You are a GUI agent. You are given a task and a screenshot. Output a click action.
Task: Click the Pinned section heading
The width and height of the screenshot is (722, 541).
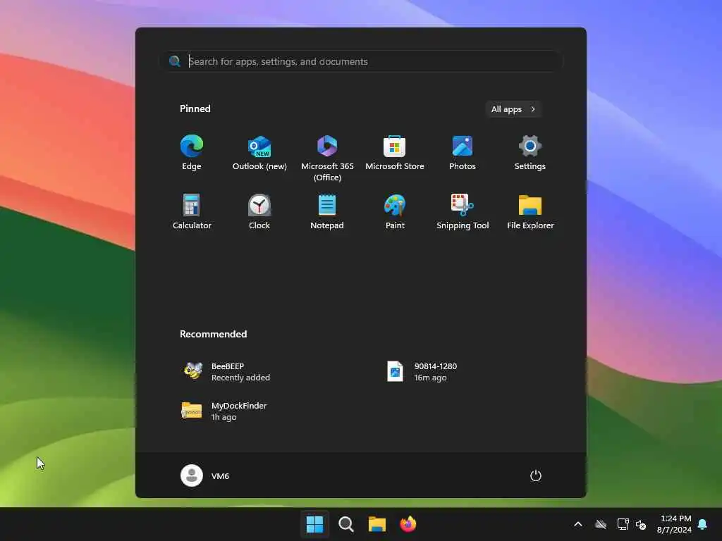pos(195,108)
